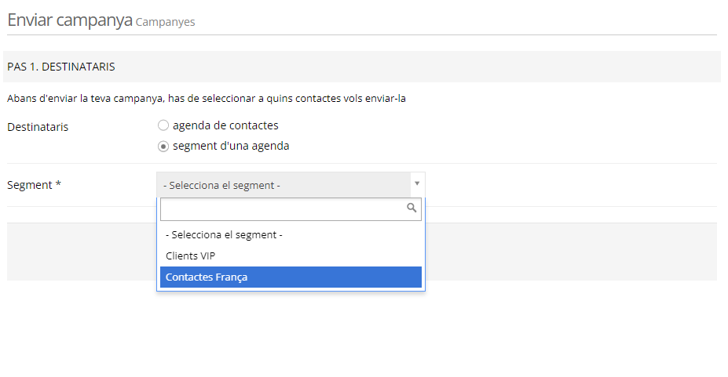Select the "agenda de contactes" radio button
This screenshot has width=728, height=377.
coord(163,125)
